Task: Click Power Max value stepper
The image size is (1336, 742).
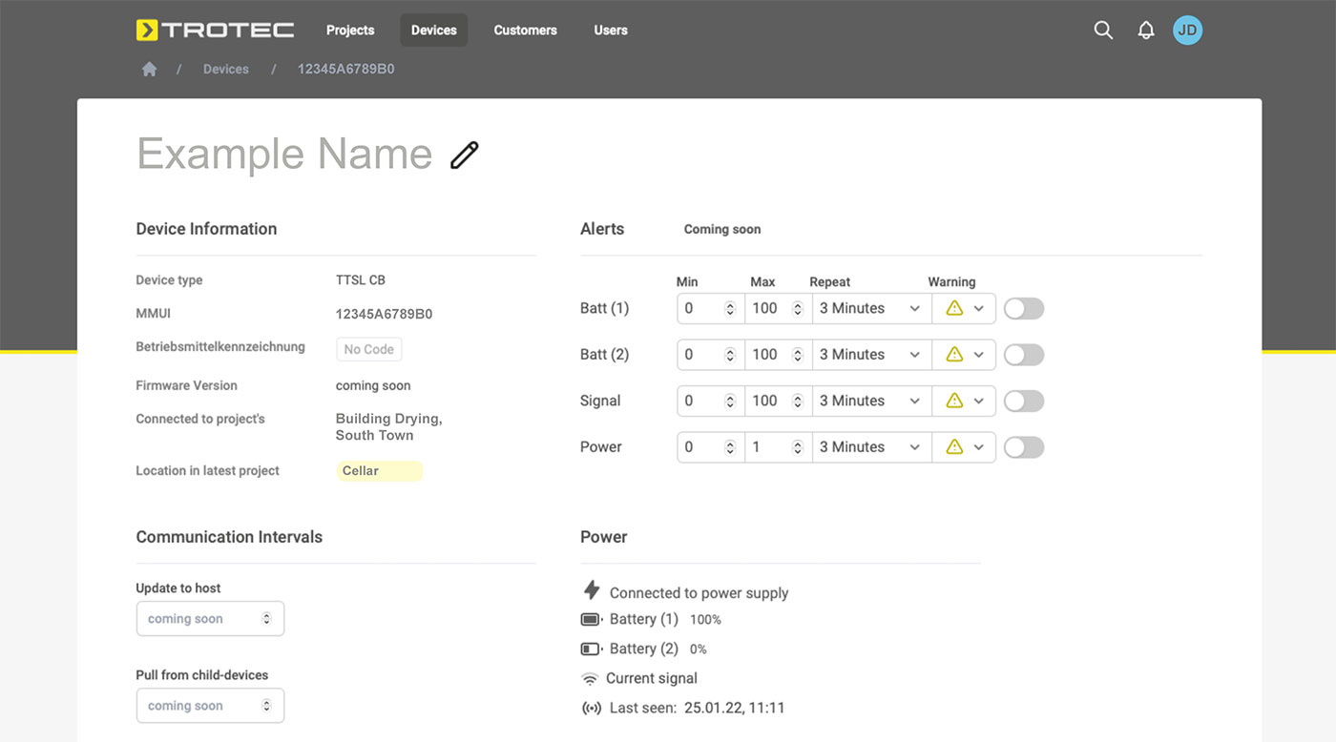Action: point(797,446)
